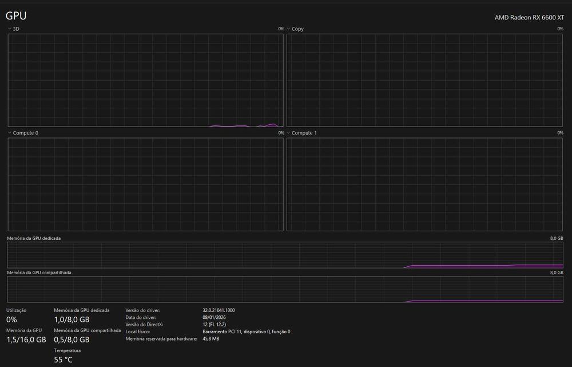This screenshot has width=572, height=367.
Task: Click the 0% readout above the 3D graph
Action: (281, 29)
